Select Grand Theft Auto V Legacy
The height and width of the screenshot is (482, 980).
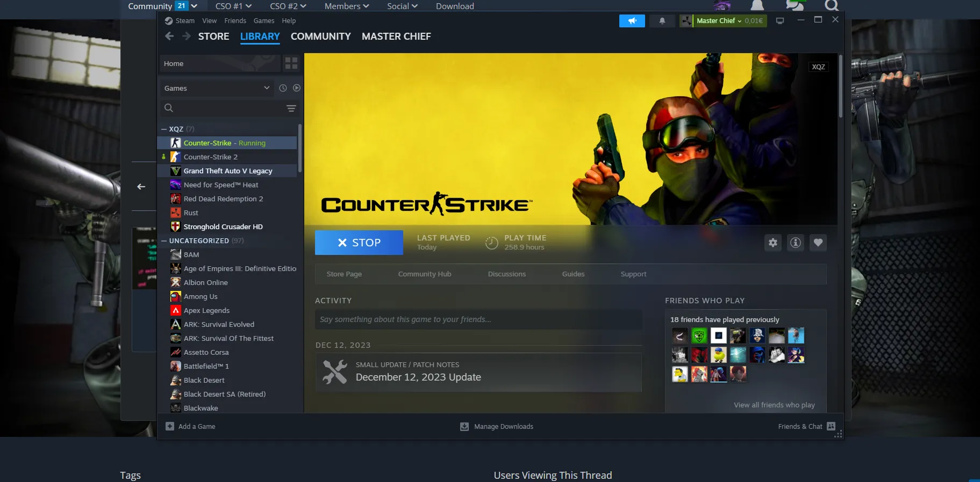pyautogui.click(x=227, y=171)
